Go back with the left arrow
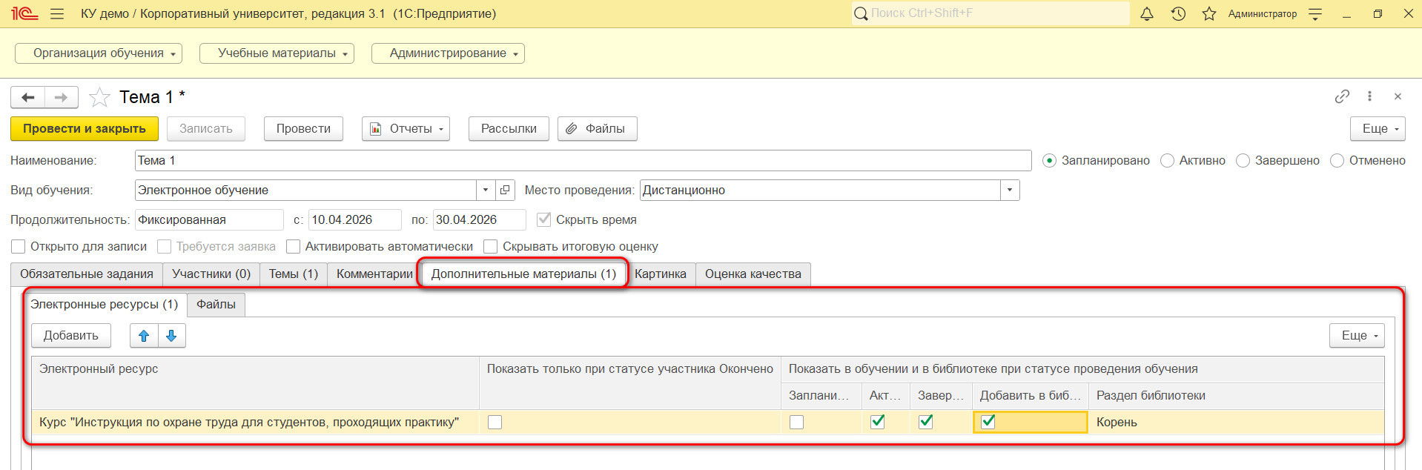 point(28,97)
